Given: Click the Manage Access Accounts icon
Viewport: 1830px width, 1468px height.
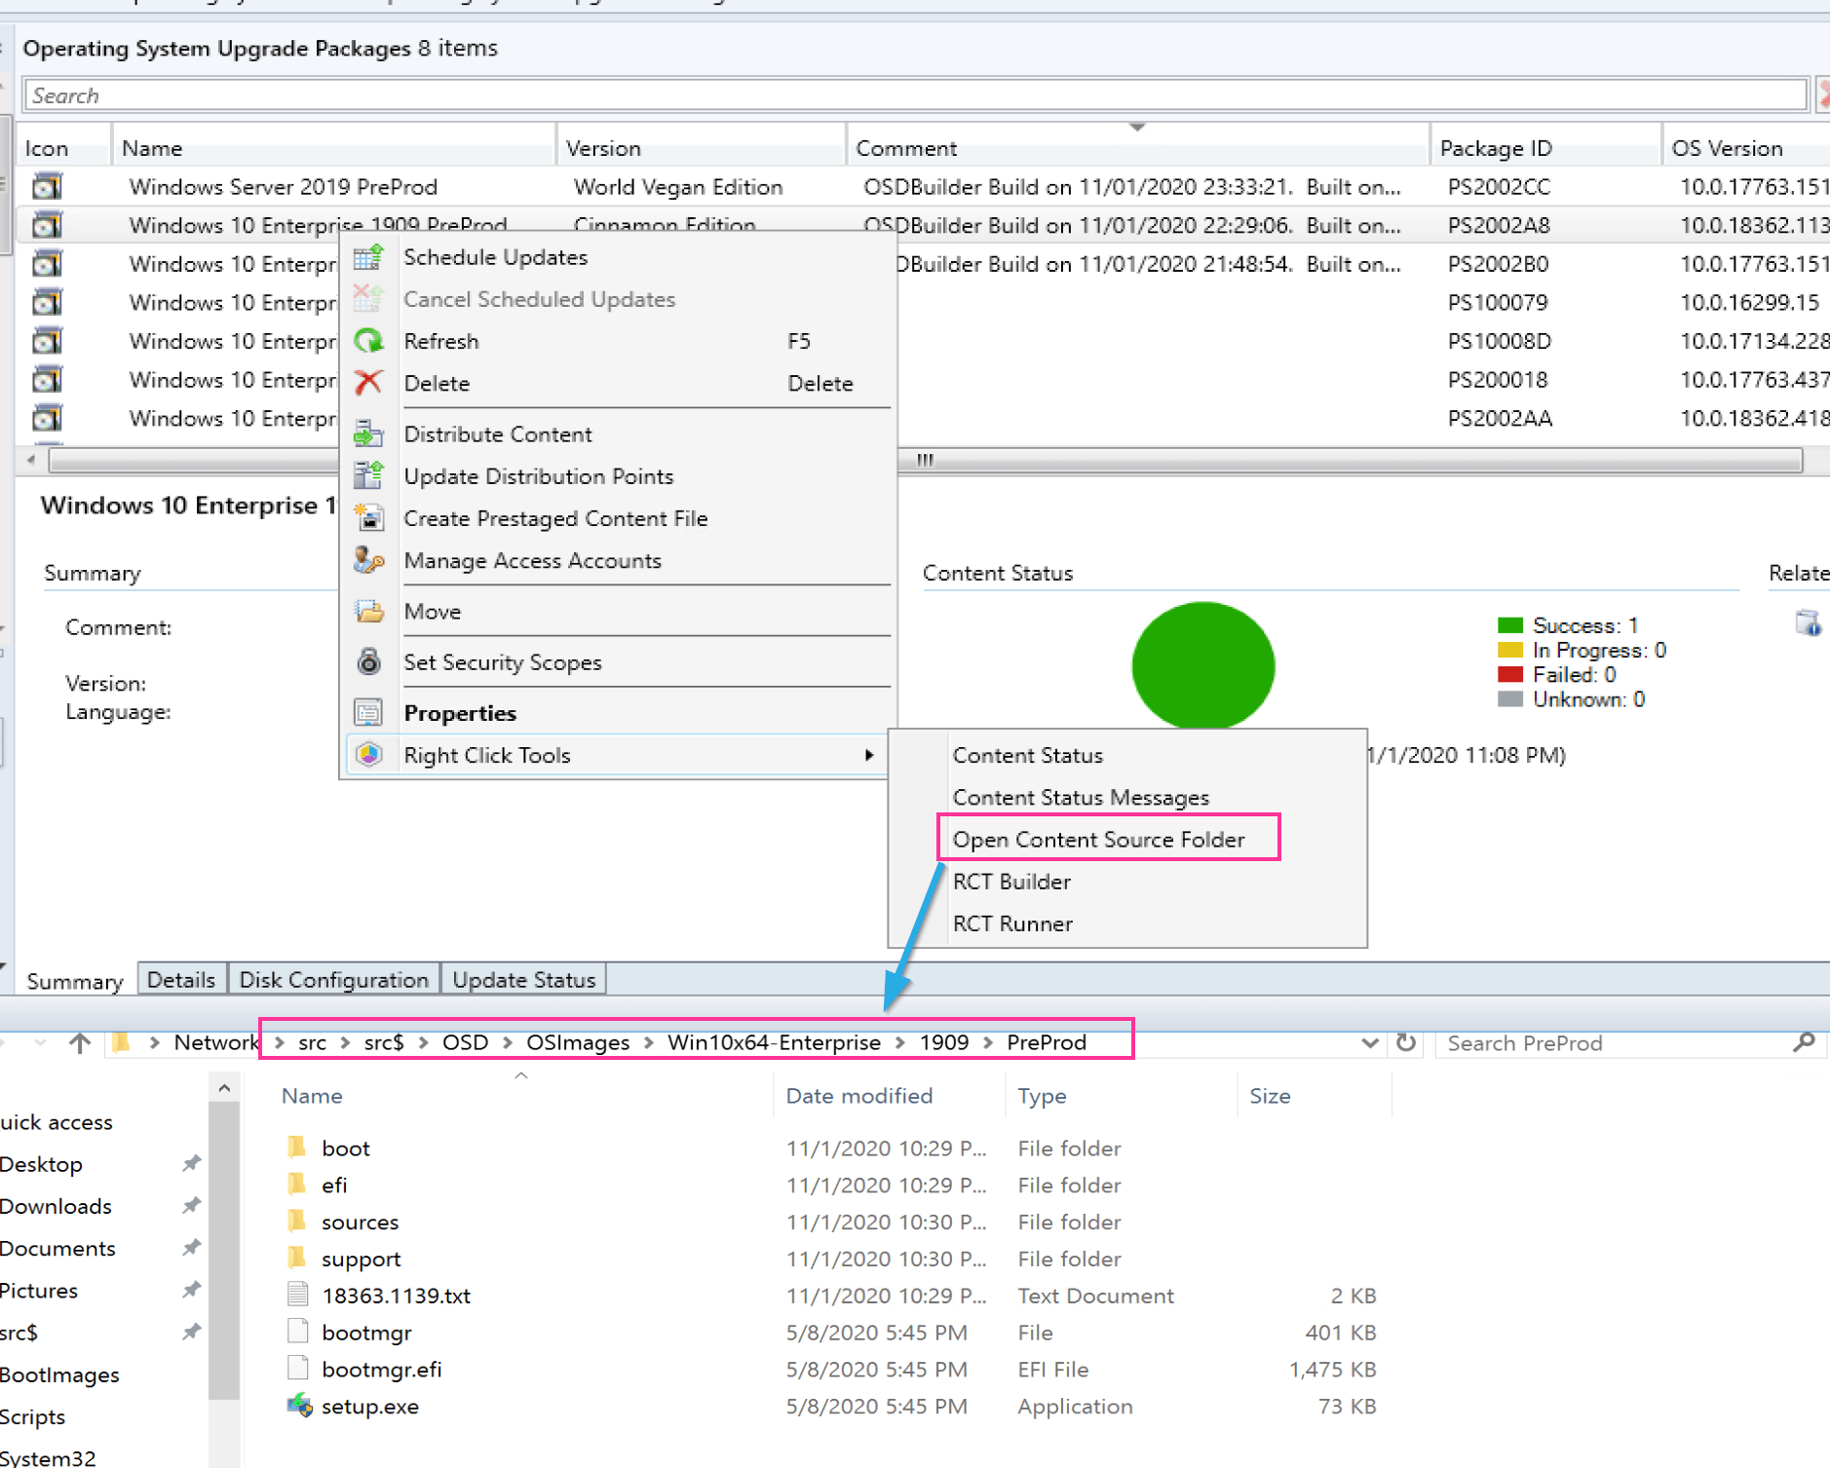Looking at the screenshot, I should (x=368, y=561).
